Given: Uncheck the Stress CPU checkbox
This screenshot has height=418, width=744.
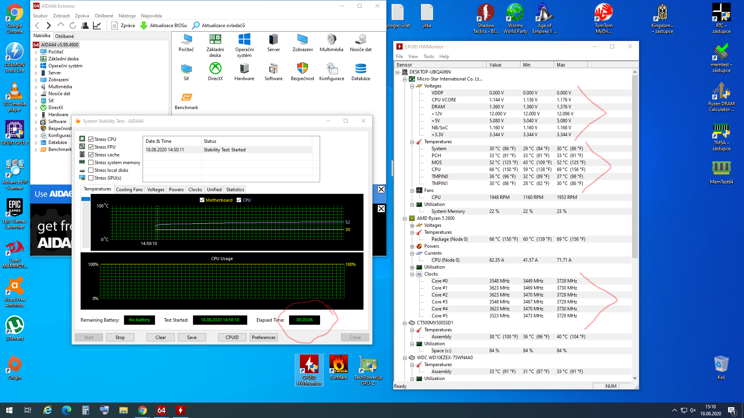Looking at the screenshot, I should point(91,139).
